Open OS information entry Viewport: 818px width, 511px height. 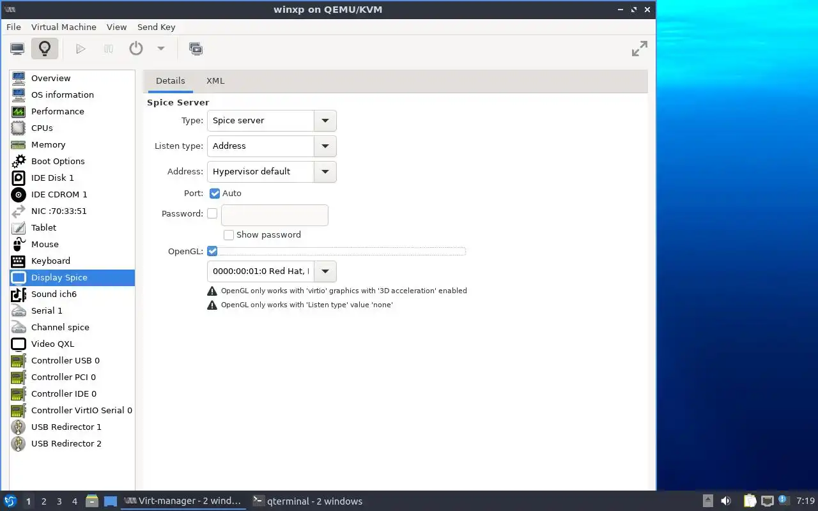pos(72,95)
